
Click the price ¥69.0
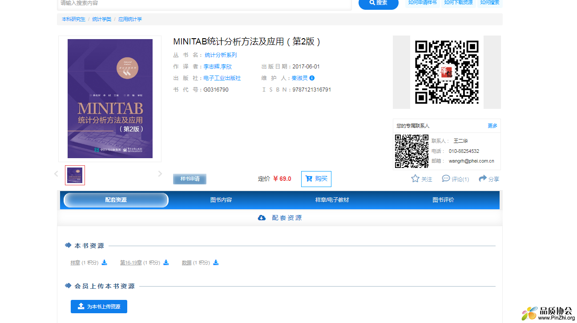pos(282,179)
